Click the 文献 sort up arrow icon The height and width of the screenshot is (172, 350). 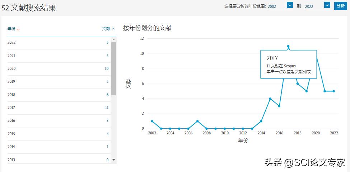point(113,29)
